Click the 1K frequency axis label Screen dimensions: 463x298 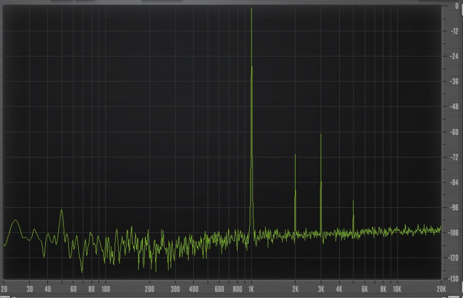(251, 288)
